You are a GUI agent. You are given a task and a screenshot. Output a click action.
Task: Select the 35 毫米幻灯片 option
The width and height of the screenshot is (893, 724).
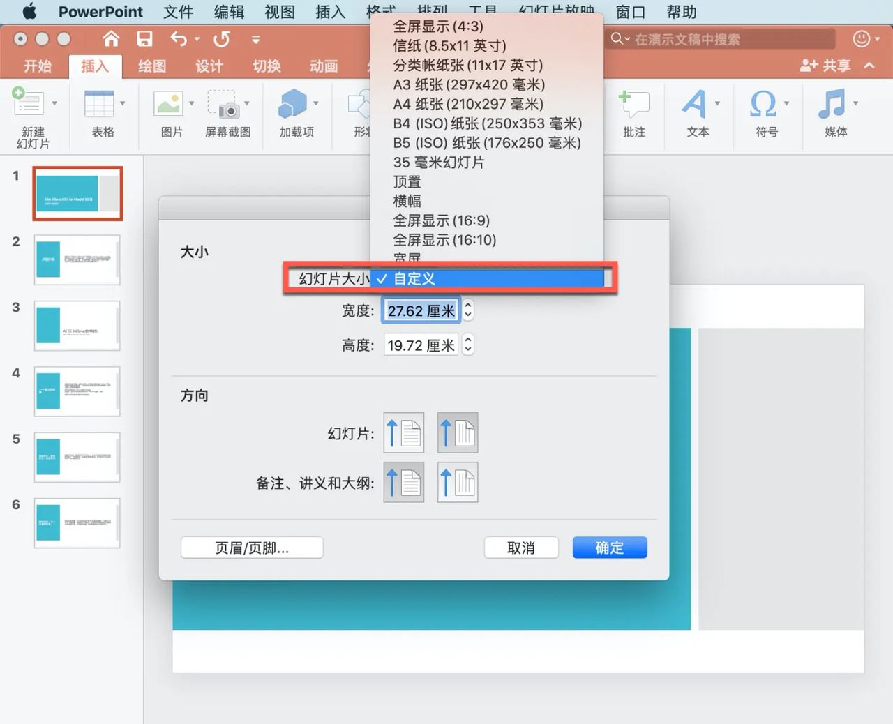pos(487,163)
